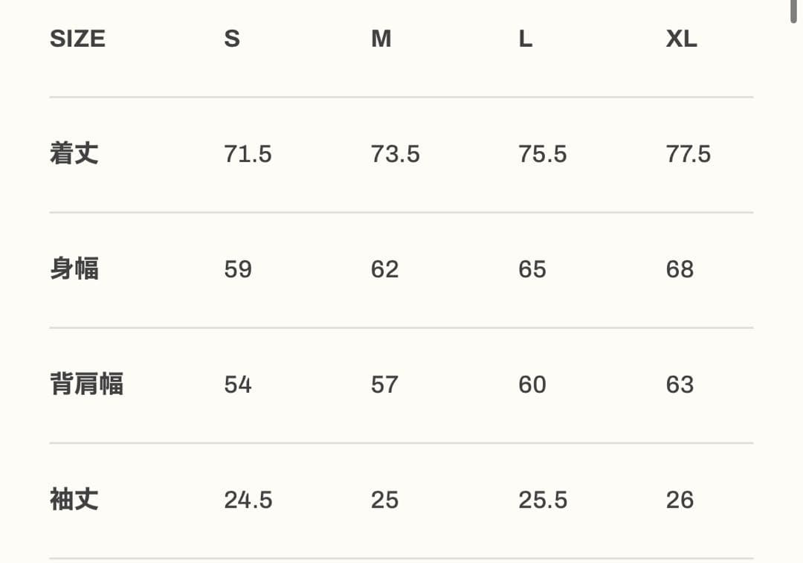Select the 65 body width for L
Screen dimensions: 803x563
pyautogui.click(x=532, y=269)
